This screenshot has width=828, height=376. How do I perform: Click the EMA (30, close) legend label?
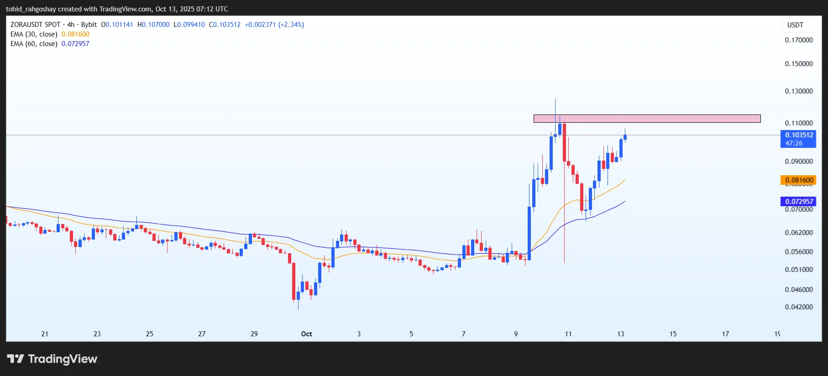pyautogui.click(x=34, y=34)
